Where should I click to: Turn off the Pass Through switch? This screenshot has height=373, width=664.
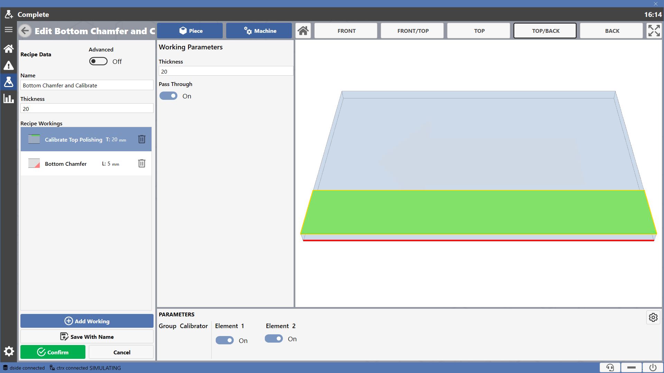point(168,96)
